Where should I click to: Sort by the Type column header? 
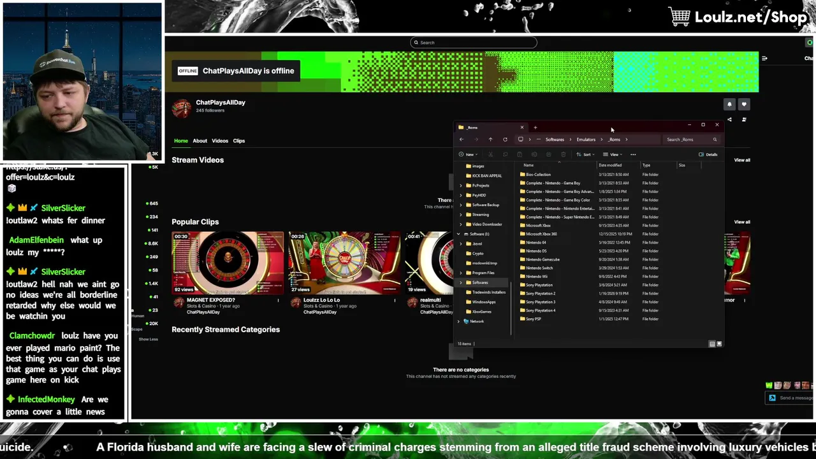[646, 165]
